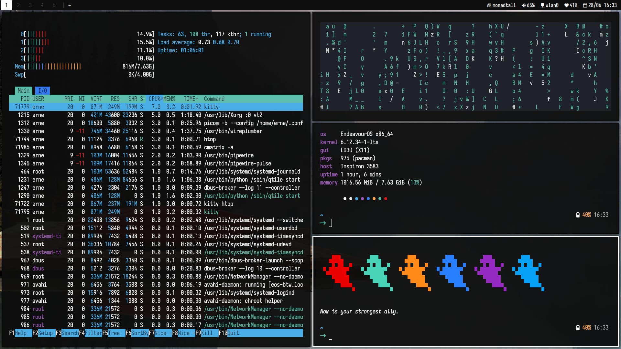Click the red ghost pixel art
Screen dimensions: 621x349
point(339,272)
